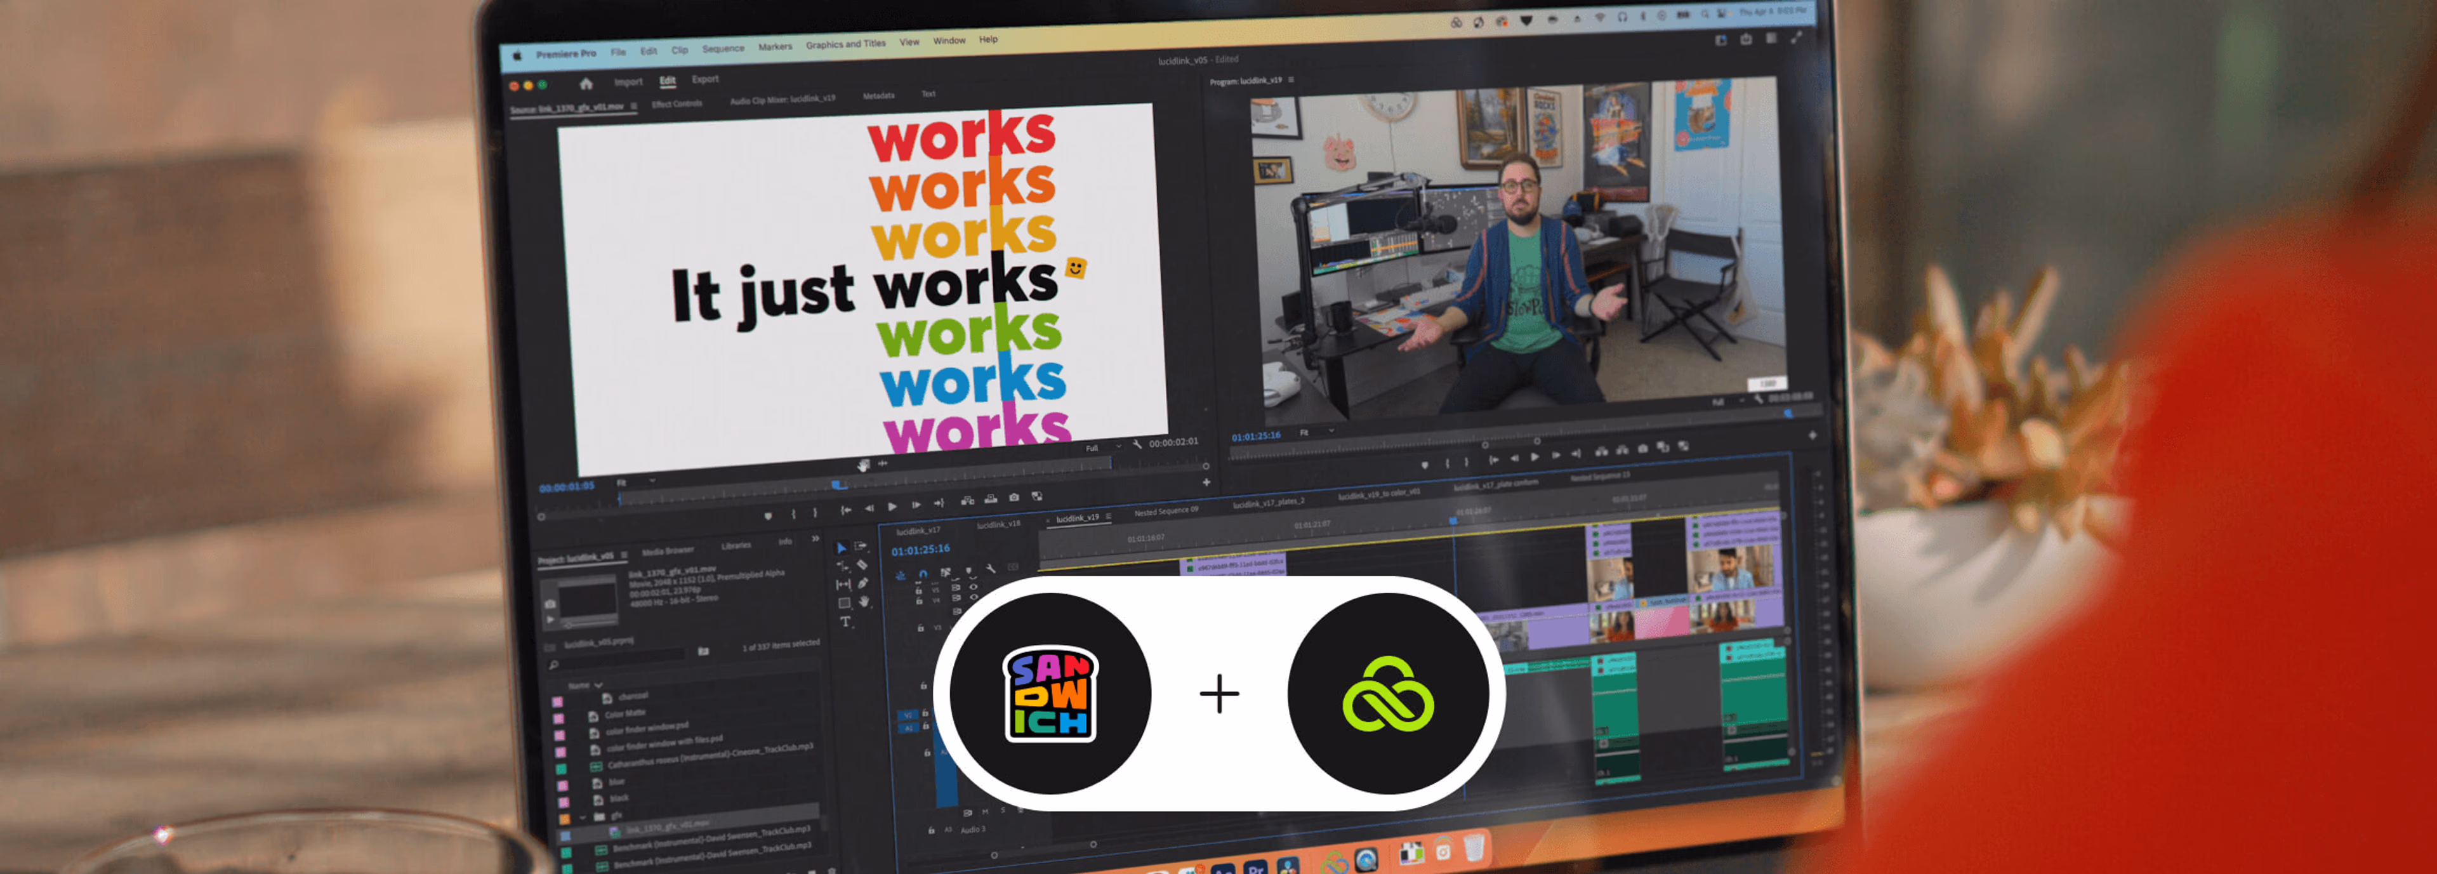Toggle the track lock for Audio 3
The image size is (2437, 874).
931,830
